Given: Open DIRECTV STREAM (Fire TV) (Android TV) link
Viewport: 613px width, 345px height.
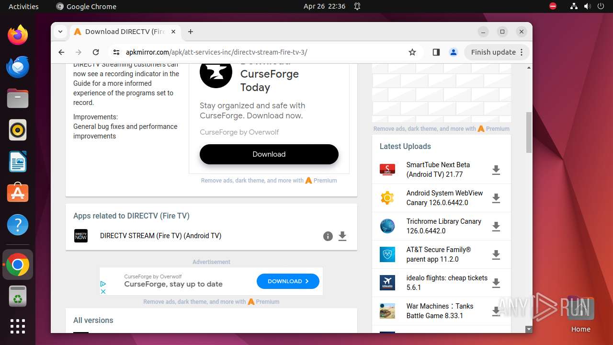Looking at the screenshot, I should [160, 236].
